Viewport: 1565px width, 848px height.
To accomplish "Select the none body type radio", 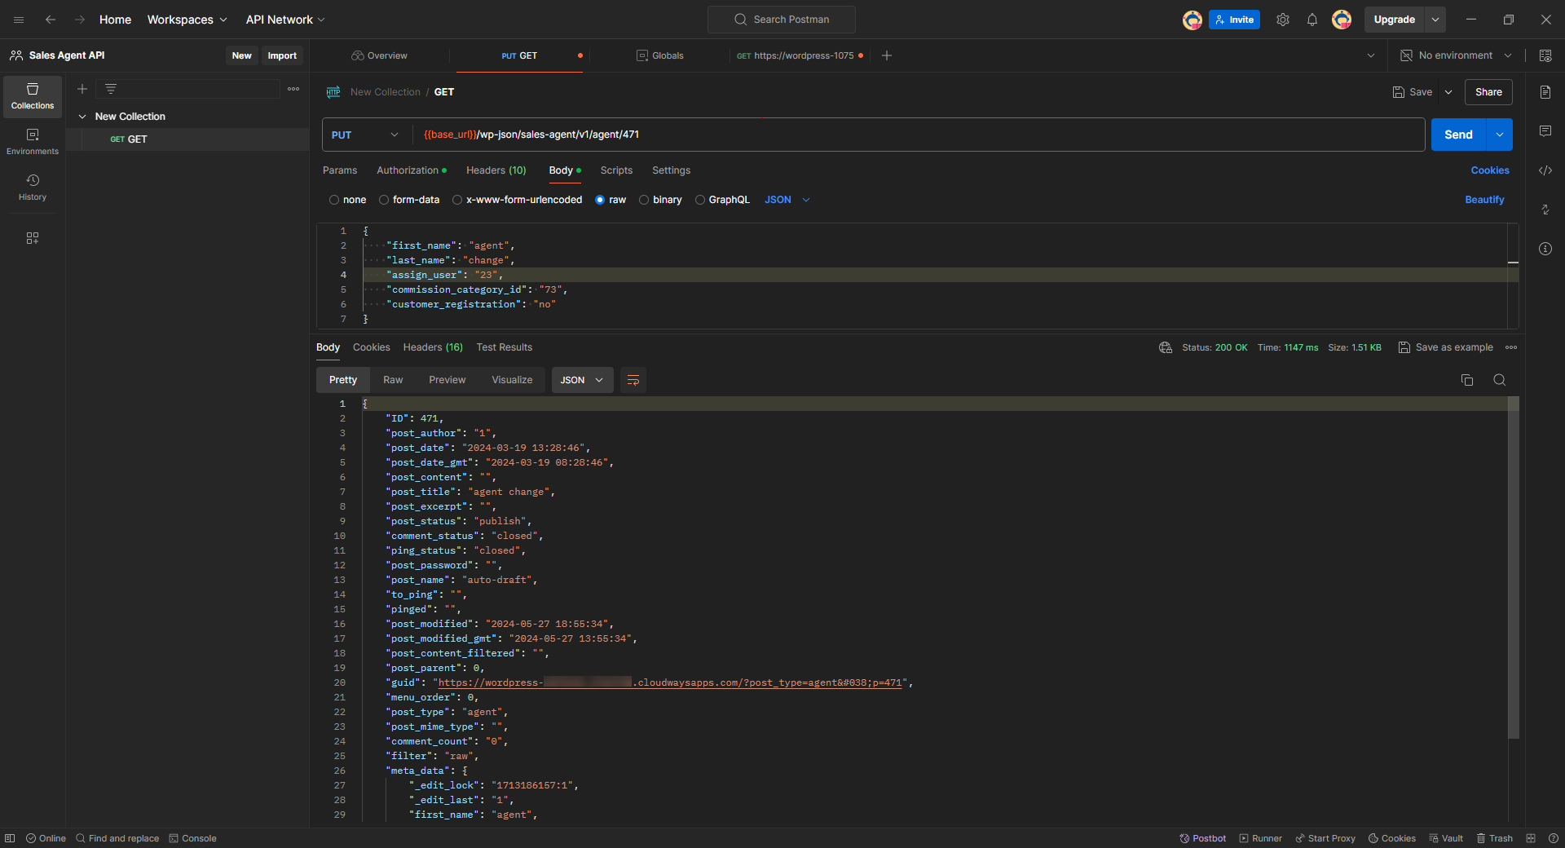I will click(x=334, y=200).
